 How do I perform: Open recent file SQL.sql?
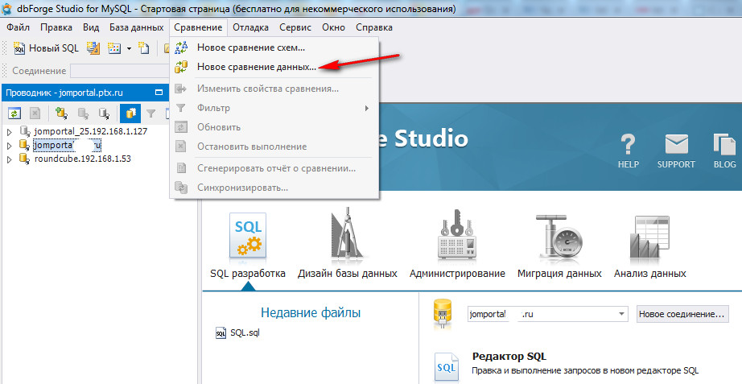coord(238,332)
